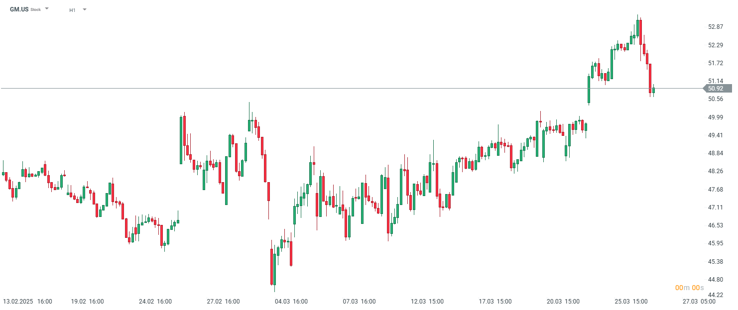Open the GM.US symbol dropdown arrow
Image resolution: width=738 pixels, height=310 pixels.
click(x=47, y=9)
